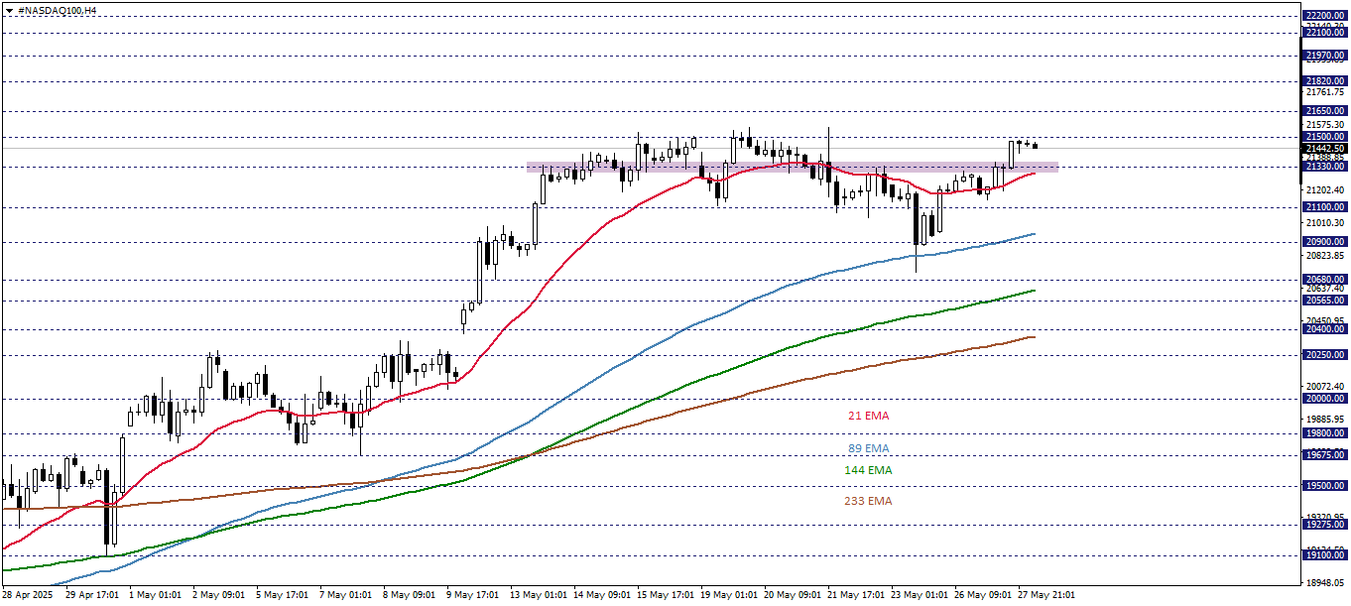Click the 13 May 01:01 time label
1351x606 pixels.
(540, 596)
